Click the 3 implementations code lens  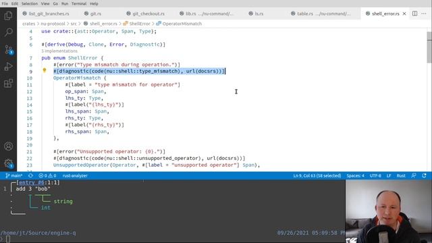pyautogui.click(x=59, y=51)
